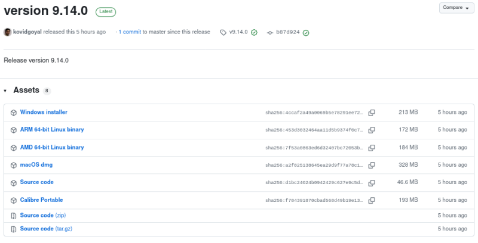The image size is (478, 243).
Task: Open the kovidgoyal profile link
Action: click(x=27, y=32)
